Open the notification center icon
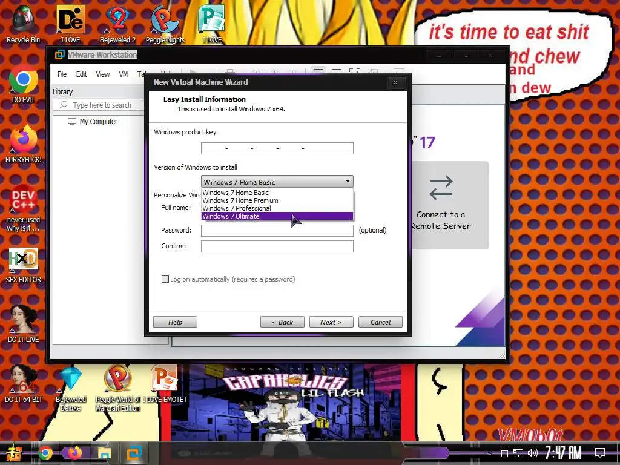Image resolution: width=620 pixels, height=465 pixels. pos(600,453)
